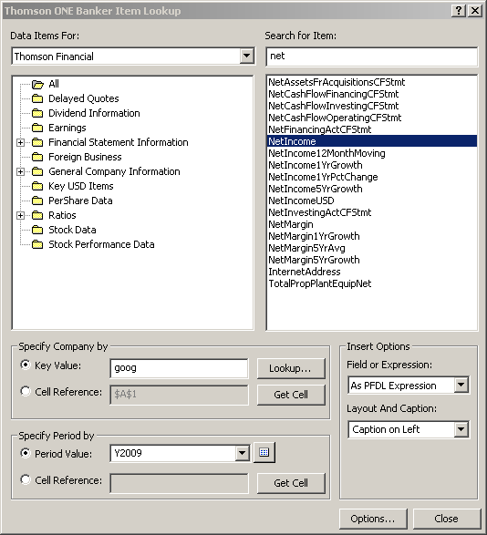Select NetIncome1YrPctChange in results
Viewport: 487px width, 535px height.
(x=371, y=177)
